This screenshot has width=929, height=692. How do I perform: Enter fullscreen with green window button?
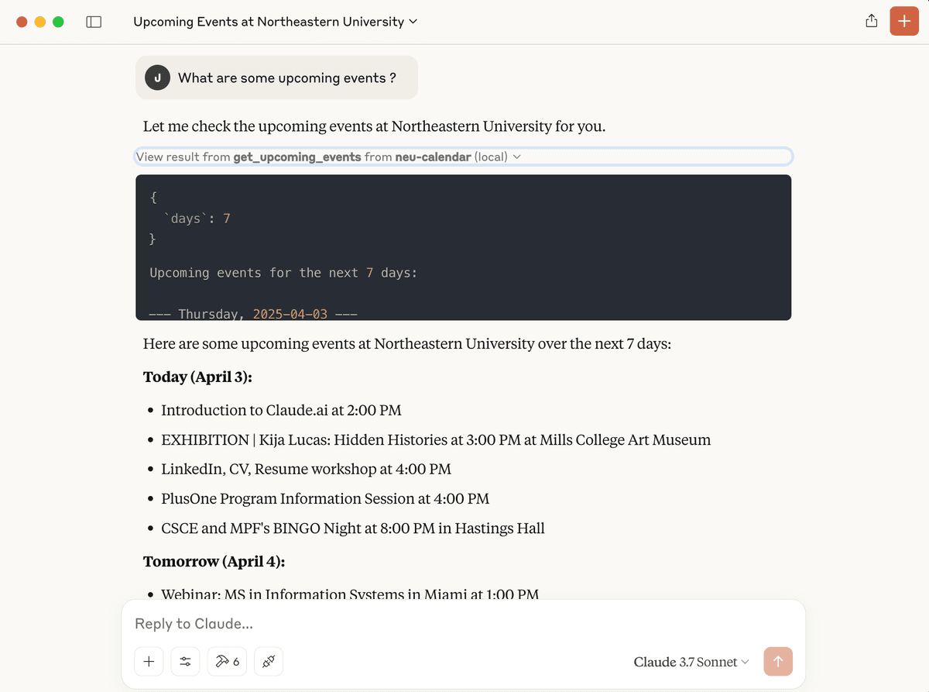[58, 22]
